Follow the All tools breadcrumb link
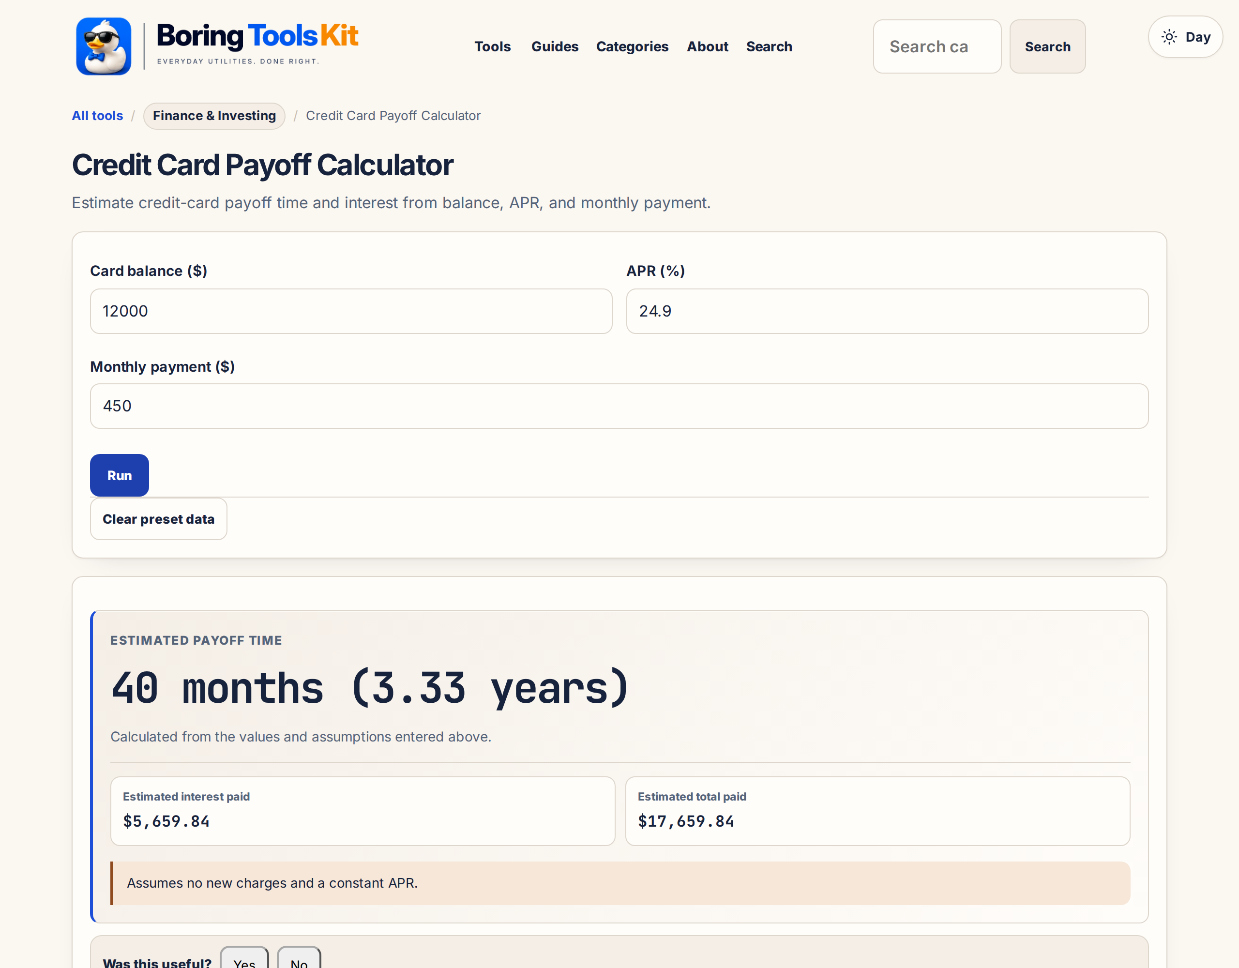 pyautogui.click(x=97, y=116)
